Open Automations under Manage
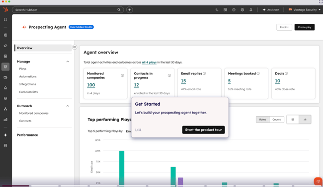This screenshot has height=187, width=323. 28,76
